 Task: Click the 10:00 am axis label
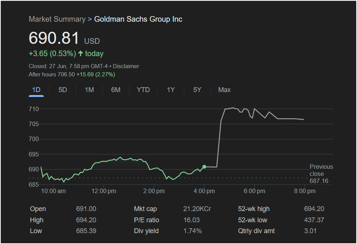[x=53, y=191]
